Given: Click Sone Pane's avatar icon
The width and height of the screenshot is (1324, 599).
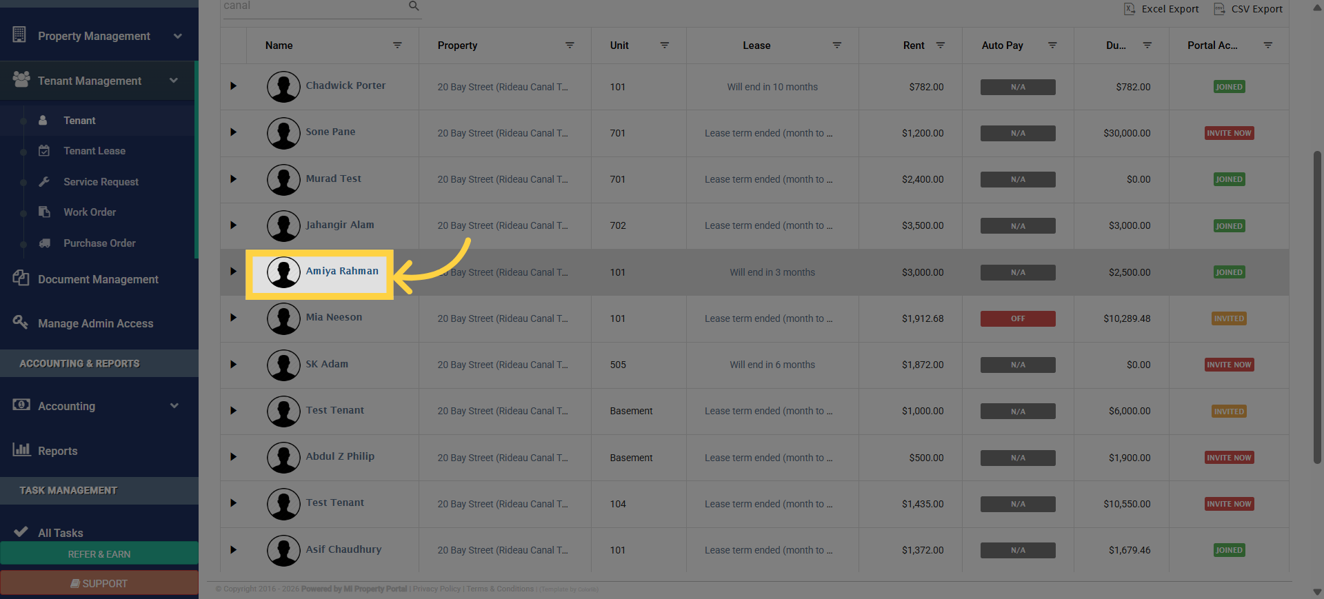Looking at the screenshot, I should click(283, 133).
